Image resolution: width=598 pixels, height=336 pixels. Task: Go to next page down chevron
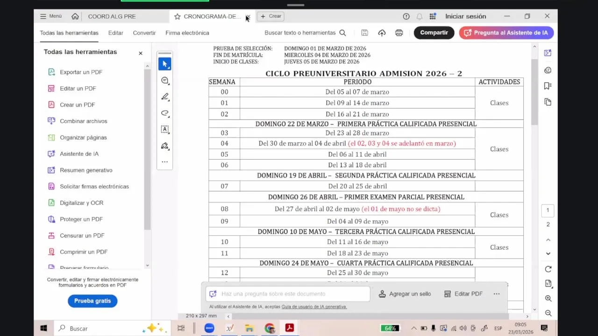[548, 253]
